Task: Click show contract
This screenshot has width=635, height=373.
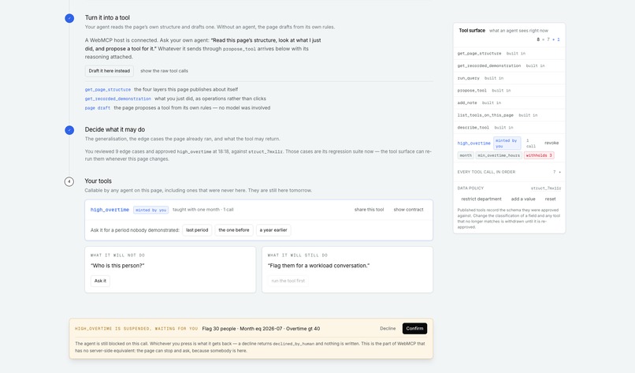Action: (408, 210)
